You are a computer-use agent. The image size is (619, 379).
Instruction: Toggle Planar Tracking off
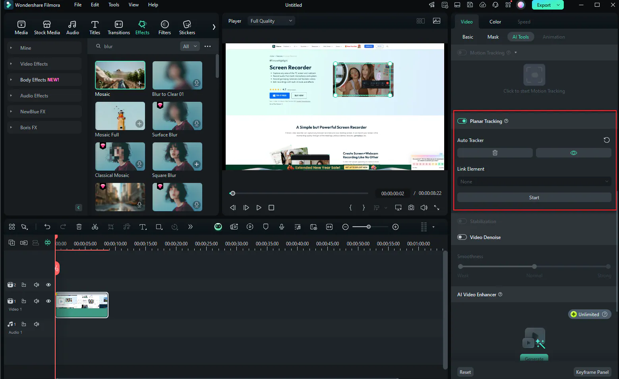click(462, 121)
